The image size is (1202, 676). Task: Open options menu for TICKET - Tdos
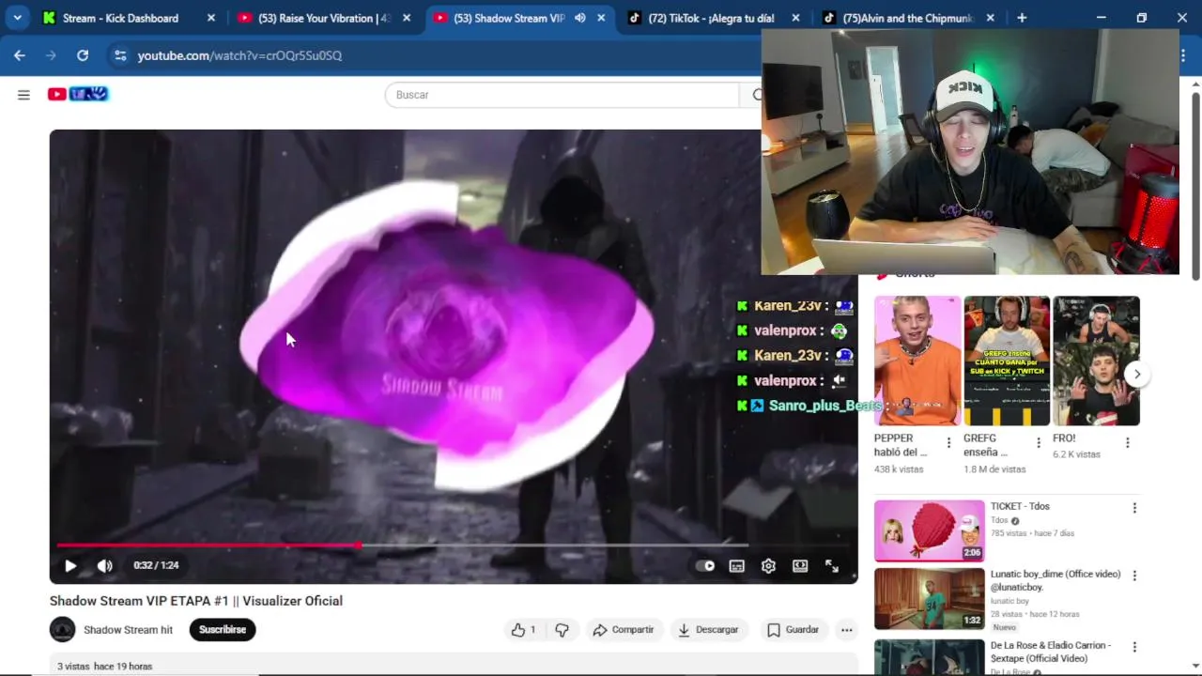click(x=1134, y=508)
